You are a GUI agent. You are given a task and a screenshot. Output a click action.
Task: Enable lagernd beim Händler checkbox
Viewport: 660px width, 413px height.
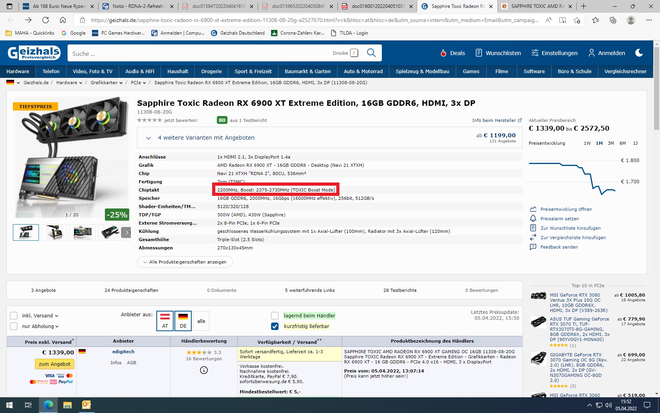click(x=275, y=315)
